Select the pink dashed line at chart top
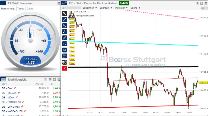 pos(162,15)
